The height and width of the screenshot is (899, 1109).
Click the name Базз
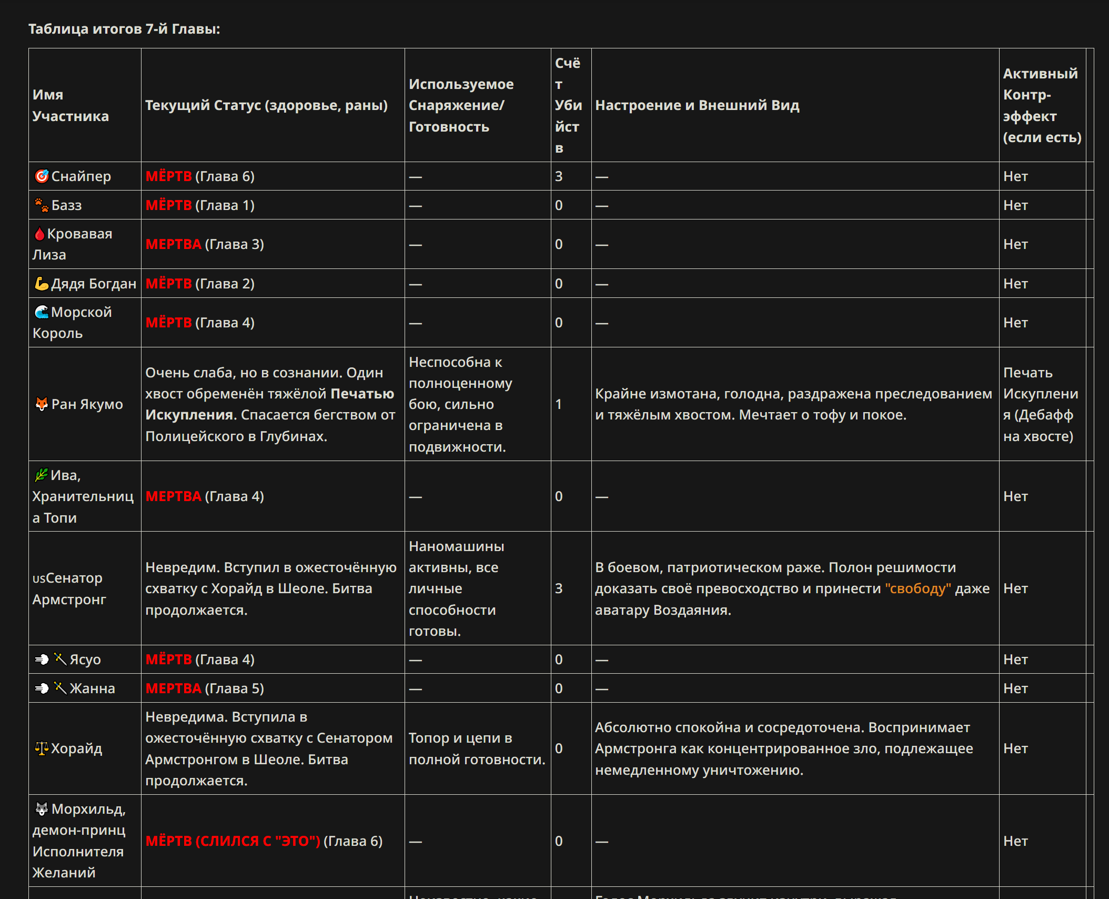66,205
